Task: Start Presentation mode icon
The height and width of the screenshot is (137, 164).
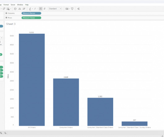Action: [72, 9]
